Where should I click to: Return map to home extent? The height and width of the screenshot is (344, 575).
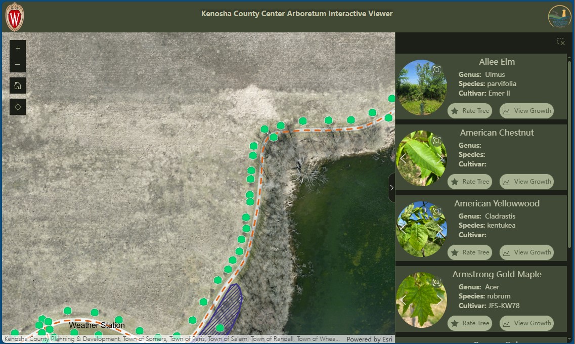[x=18, y=86]
